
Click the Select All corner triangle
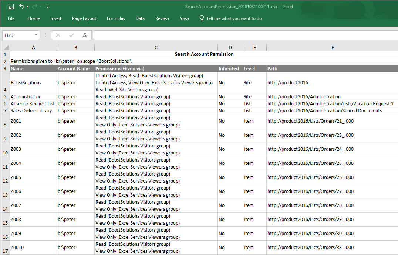coord(5,47)
